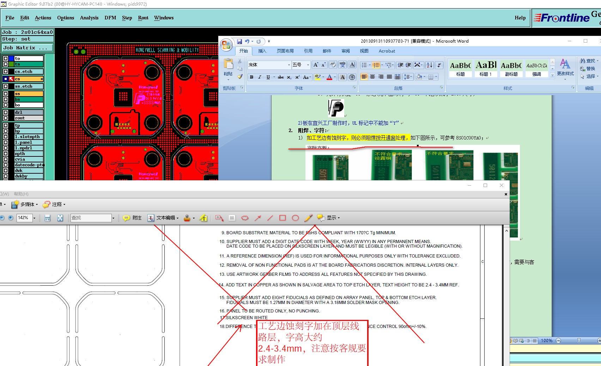Toggle Bold formatting in Word ribbon
The width and height of the screenshot is (601, 366).
pos(251,77)
